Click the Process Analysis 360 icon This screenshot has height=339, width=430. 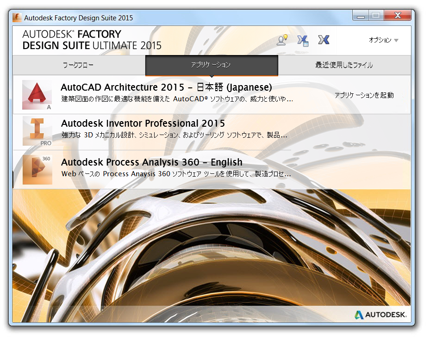coord(37,170)
